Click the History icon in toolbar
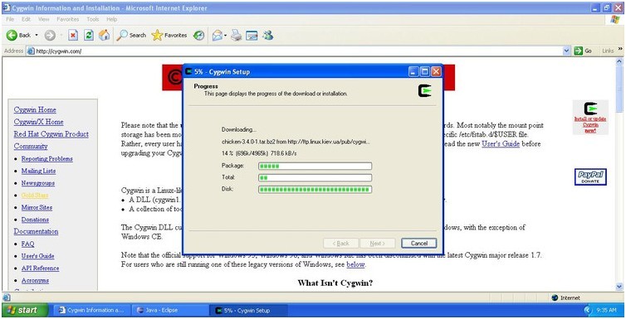 click(198, 36)
